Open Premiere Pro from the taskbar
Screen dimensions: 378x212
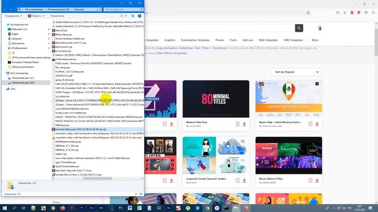click(82, 208)
